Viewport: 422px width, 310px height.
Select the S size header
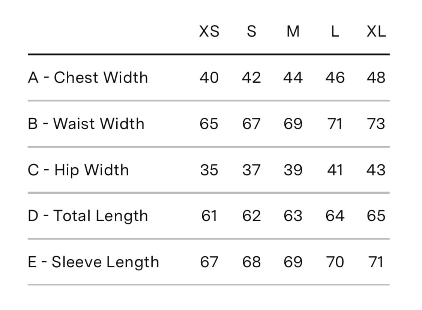[251, 31]
